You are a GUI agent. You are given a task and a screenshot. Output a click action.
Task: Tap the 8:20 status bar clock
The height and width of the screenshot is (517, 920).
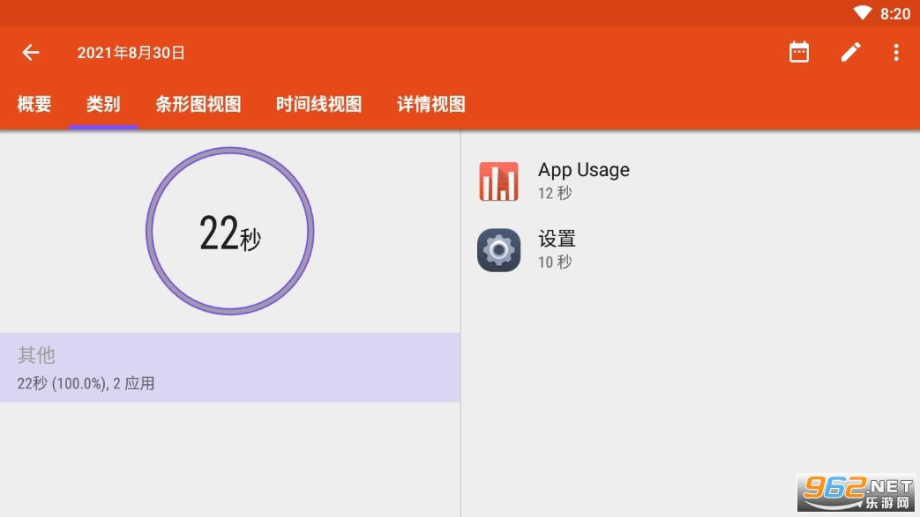pyautogui.click(x=894, y=13)
